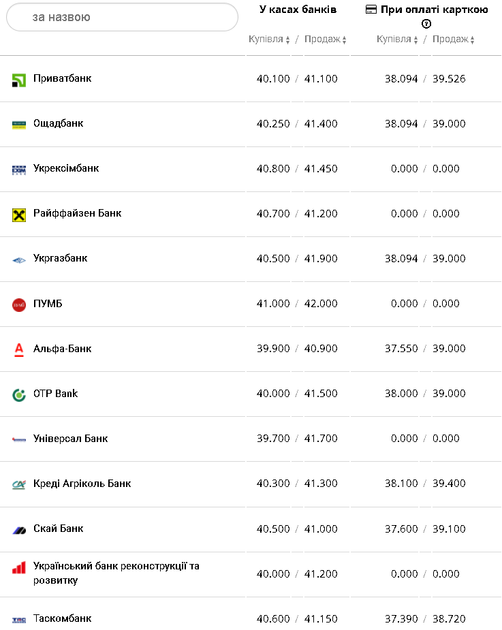Viewport: 502px width, 630px height.
Task: Click the Ощадбанк logo icon
Action: tap(19, 125)
